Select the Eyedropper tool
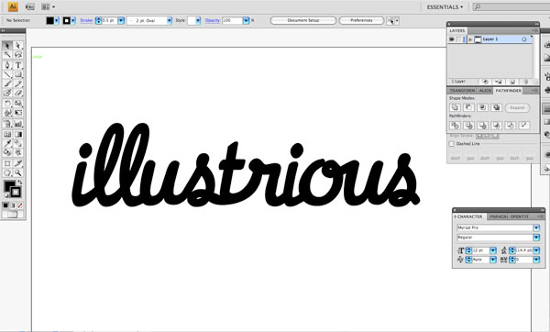 pyautogui.click(x=7, y=144)
